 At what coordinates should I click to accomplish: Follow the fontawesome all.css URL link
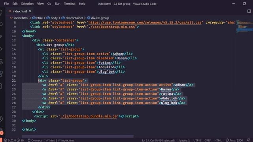point(145,22)
